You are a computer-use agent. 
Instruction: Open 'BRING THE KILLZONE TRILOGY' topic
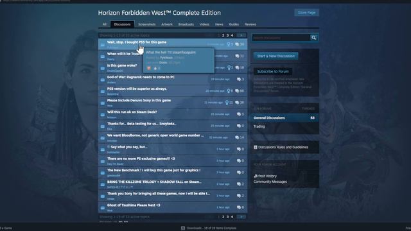(154, 182)
